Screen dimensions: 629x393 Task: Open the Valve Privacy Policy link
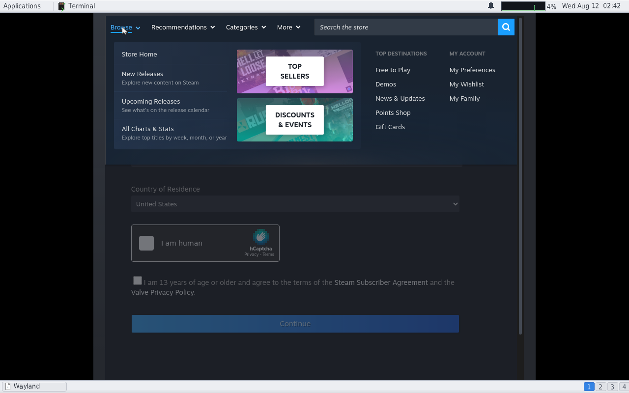(x=162, y=292)
